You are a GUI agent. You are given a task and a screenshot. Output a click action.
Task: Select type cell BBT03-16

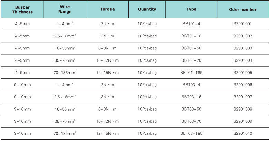pyautogui.click(x=191, y=97)
